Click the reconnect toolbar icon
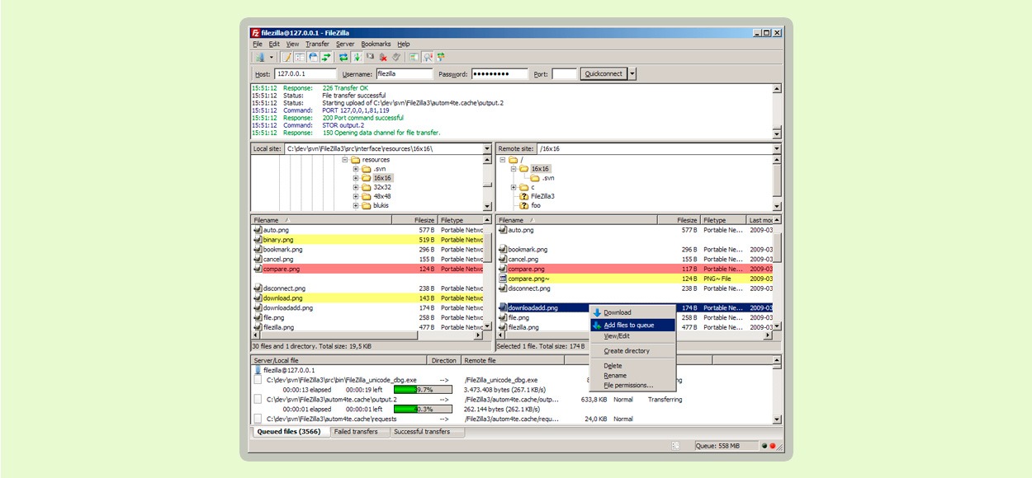Image resolution: width=1032 pixels, height=478 pixels. tap(397, 58)
